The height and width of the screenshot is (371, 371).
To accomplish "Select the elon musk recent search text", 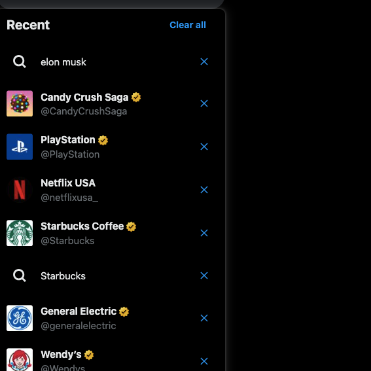I will [x=63, y=62].
